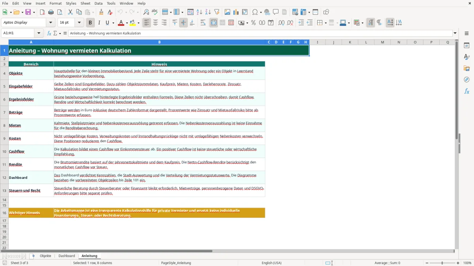Screen dimensions: 474x266
Task: Click the horizontal scrollbar
Action: (227, 251)
